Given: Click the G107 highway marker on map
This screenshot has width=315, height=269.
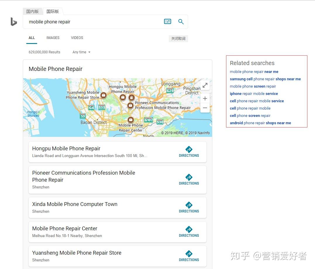Looking at the screenshot, I should [x=149, y=120].
